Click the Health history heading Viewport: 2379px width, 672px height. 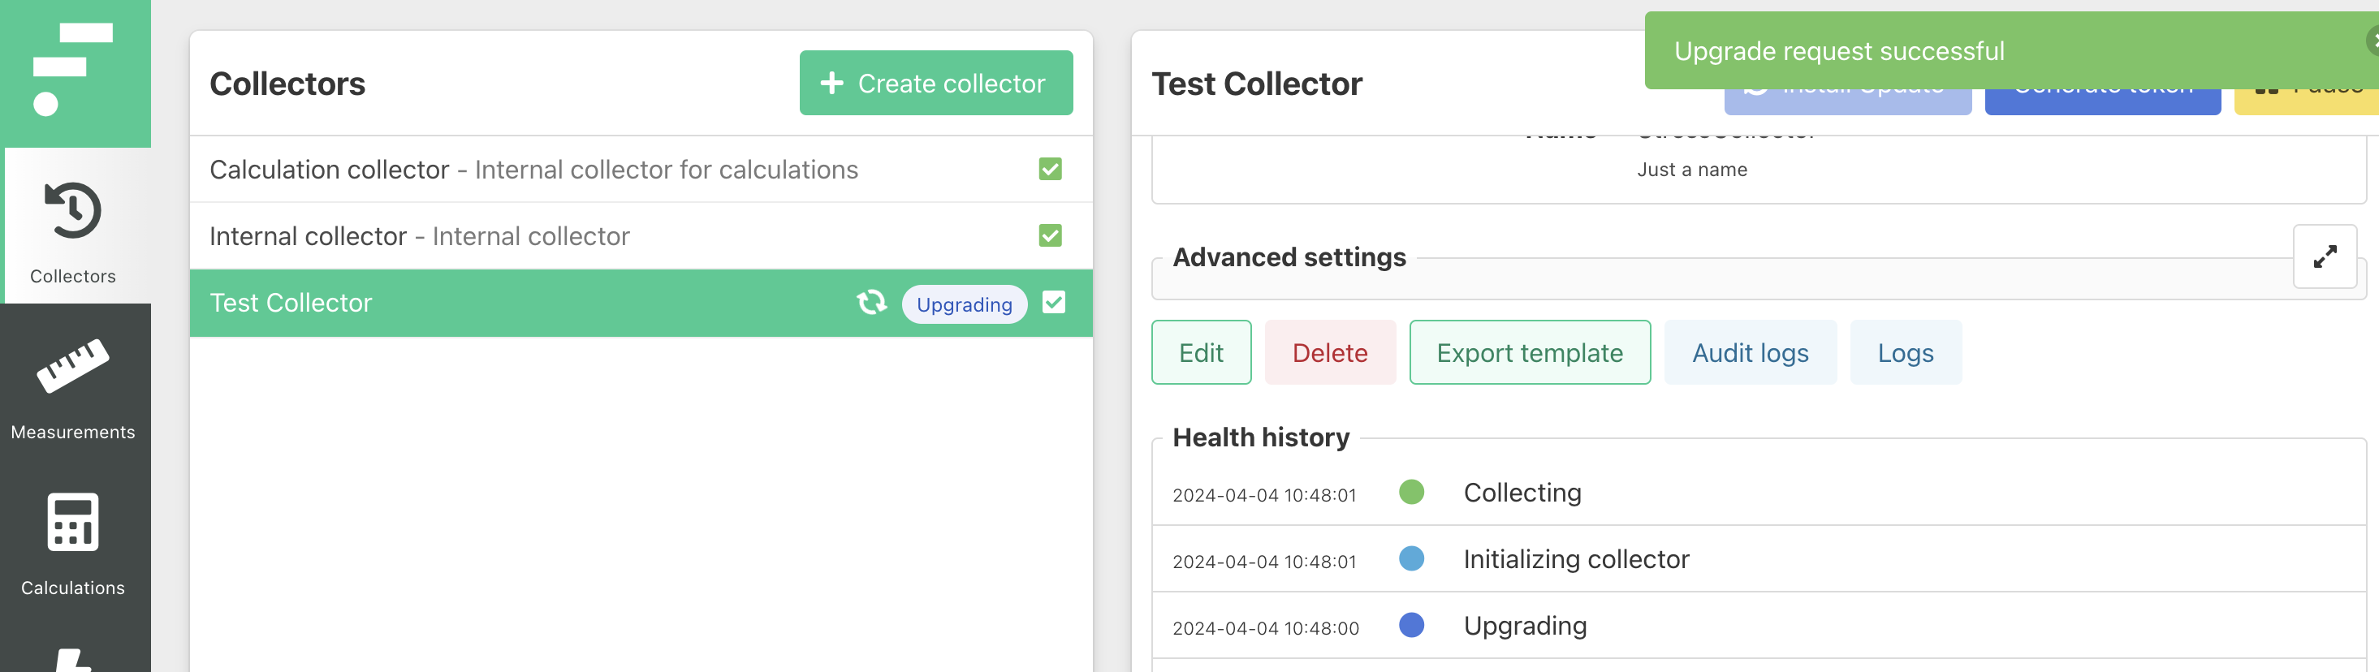pos(1261,437)
